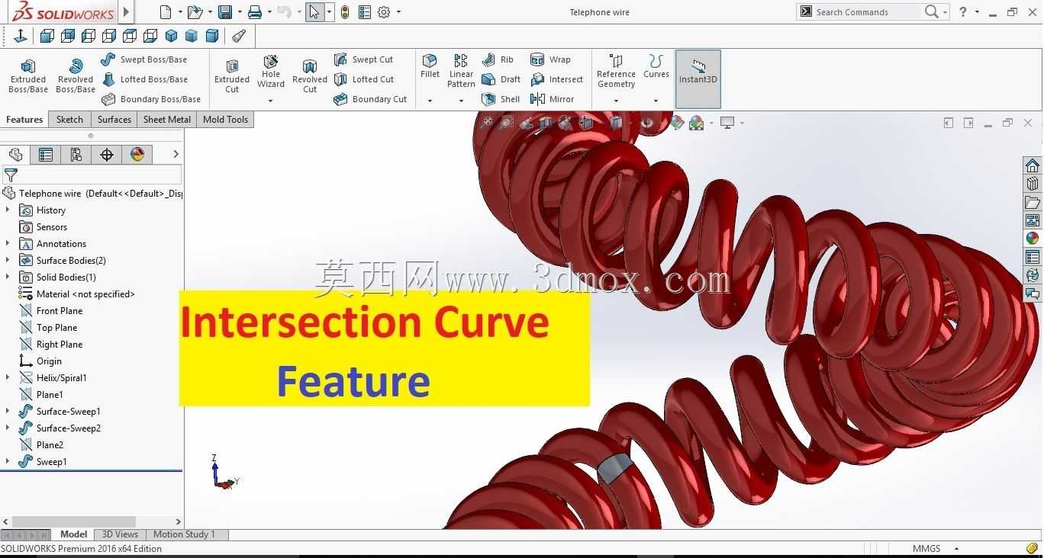Viewport: 1044px width, 558px height.
Task: Open the Motion Study 1 tab
Action: [x=184, y=534]
